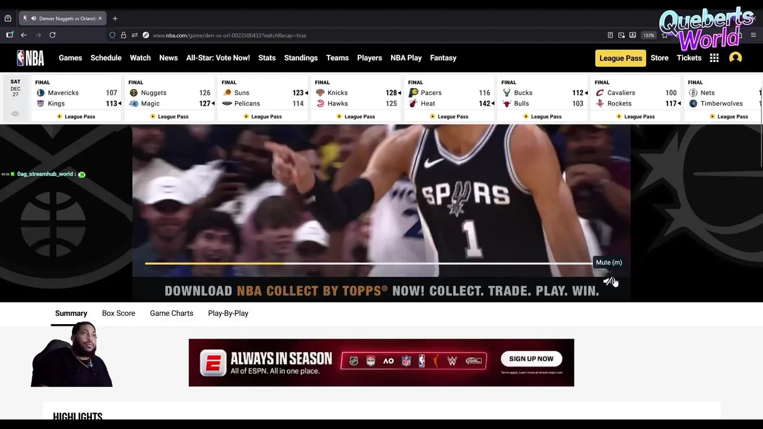Go to the News section
Image resolution: width=763 pixels, height=429 pixels.
[x=168, y=58]
